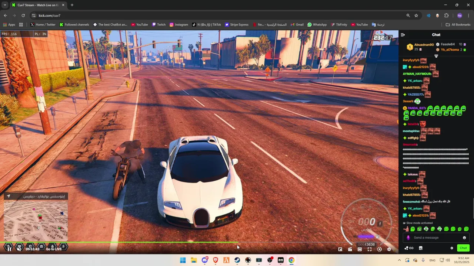Reload the Kick page

(x=23, y=16)
